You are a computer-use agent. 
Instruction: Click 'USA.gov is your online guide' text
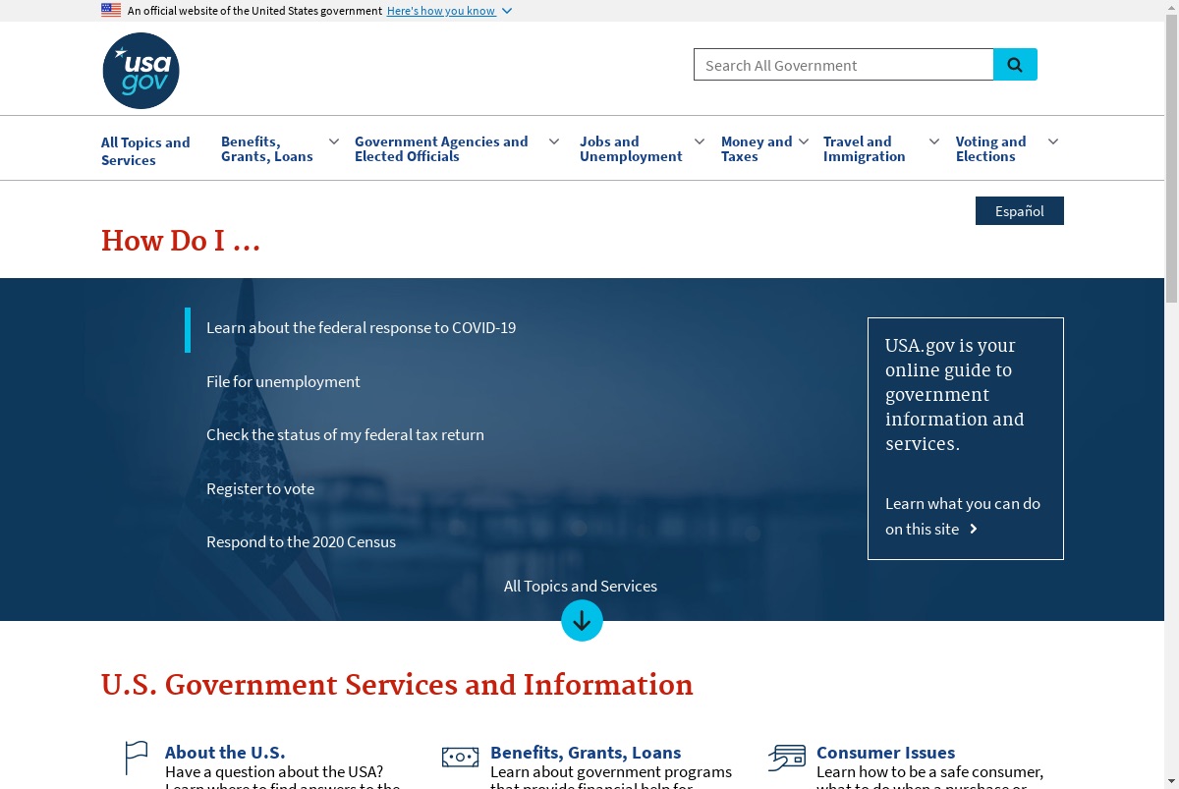(x=955, y=394)
